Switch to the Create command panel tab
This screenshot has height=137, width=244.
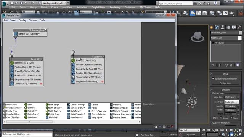[212, 27]
